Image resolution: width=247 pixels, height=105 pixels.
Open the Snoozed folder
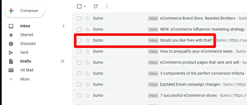28,44
